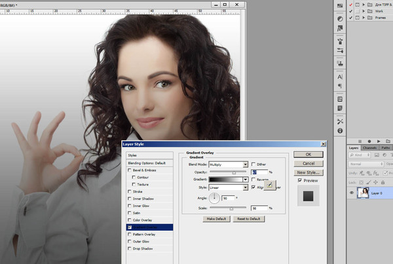Click the Lock position icon
Viewport: 393px width, 264px height.
pos(375,182)
